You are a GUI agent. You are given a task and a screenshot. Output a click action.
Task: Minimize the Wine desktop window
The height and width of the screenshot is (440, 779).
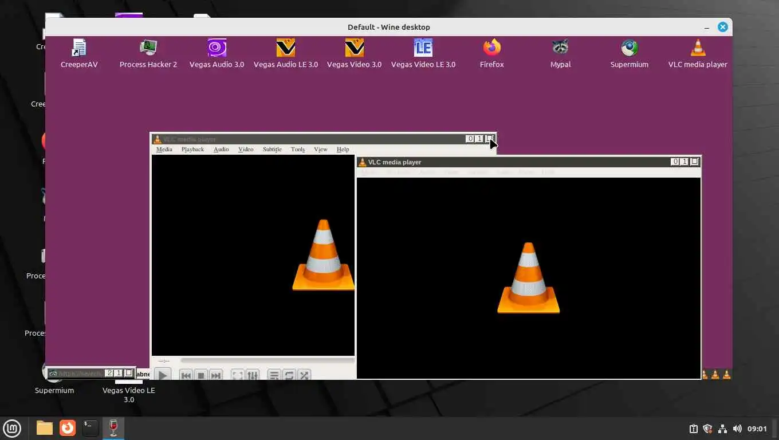[707, 27]
